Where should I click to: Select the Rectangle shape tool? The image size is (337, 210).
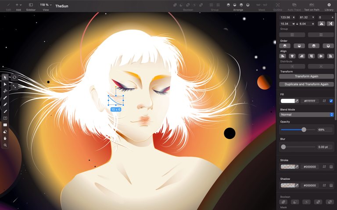point(5,125)
